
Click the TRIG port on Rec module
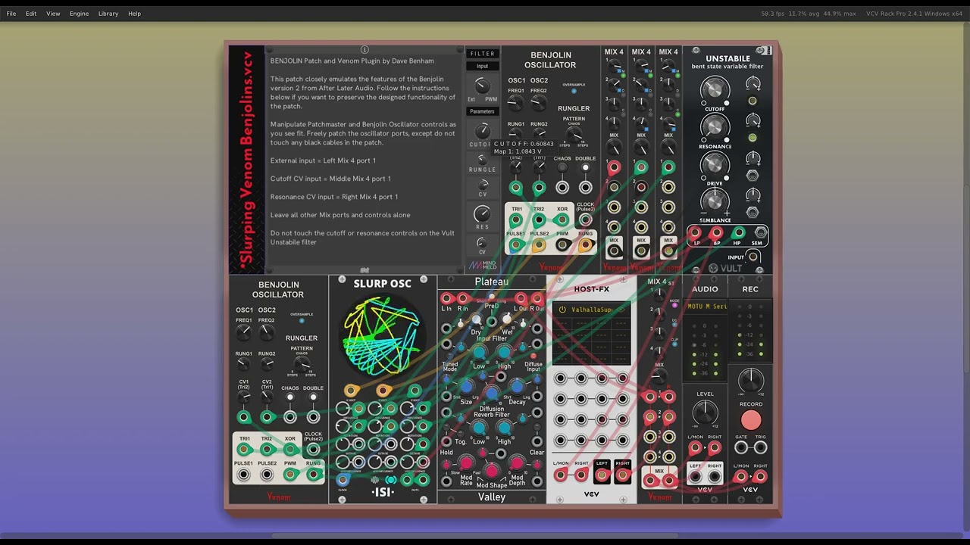[760, 447]
